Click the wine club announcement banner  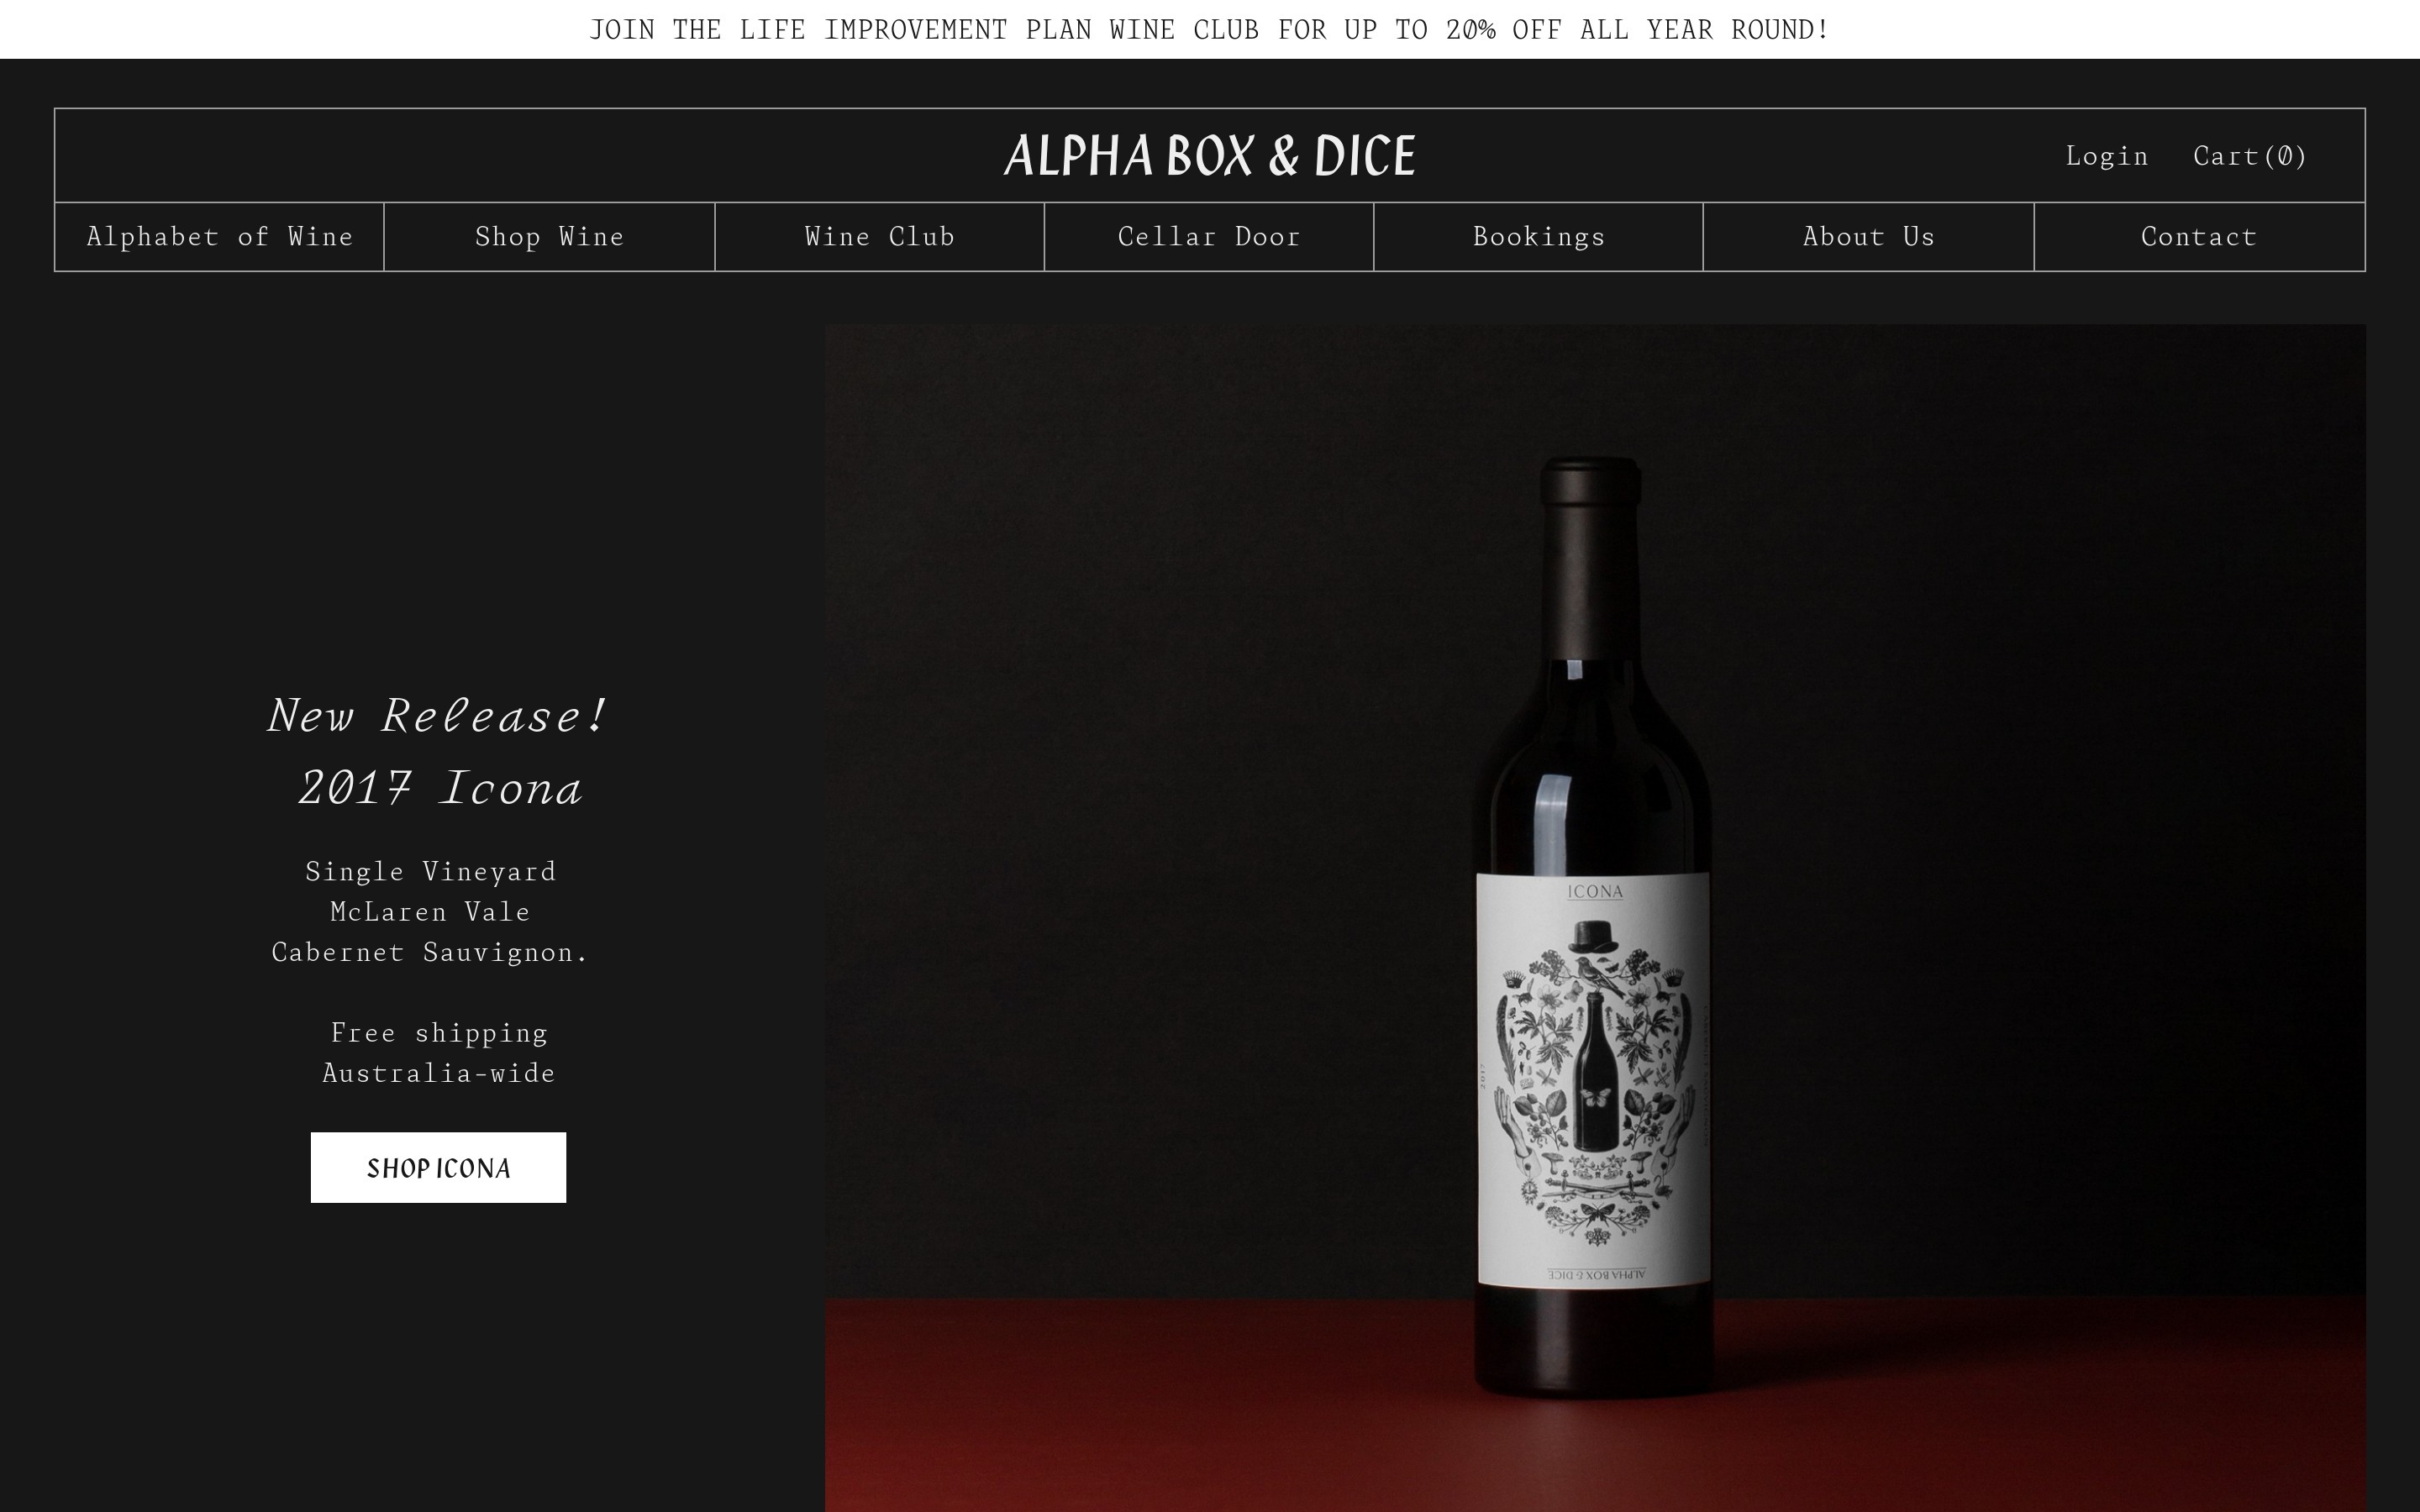[x=1209, y=29]
